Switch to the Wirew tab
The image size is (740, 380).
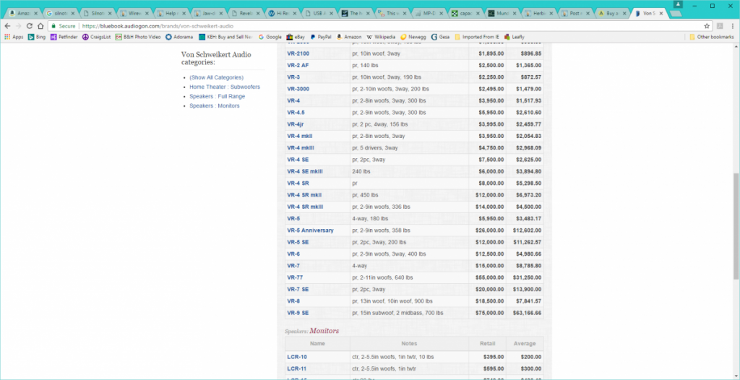tap(133, 13)
